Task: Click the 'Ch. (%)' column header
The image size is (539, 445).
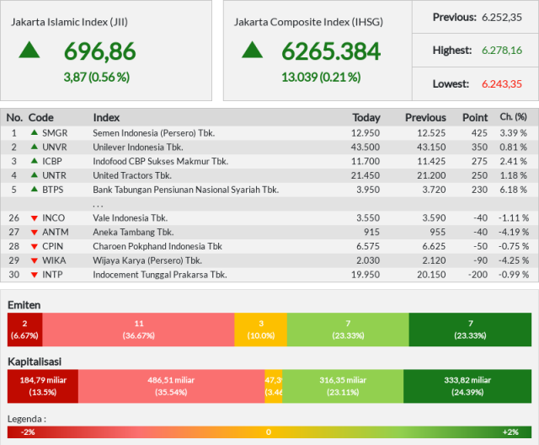Action: [513, 117]
